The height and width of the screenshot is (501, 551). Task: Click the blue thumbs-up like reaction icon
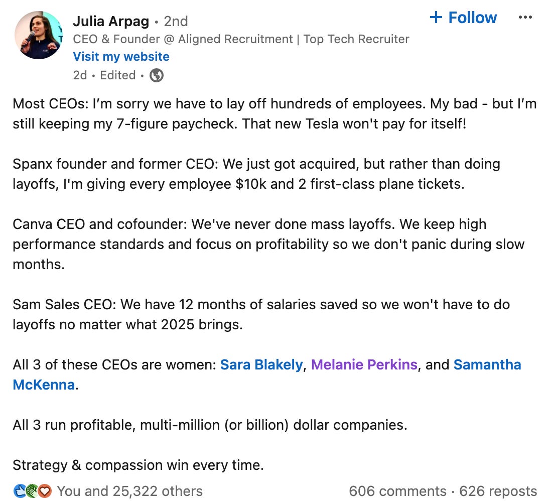pyautogui.click(x=20, y=491)
